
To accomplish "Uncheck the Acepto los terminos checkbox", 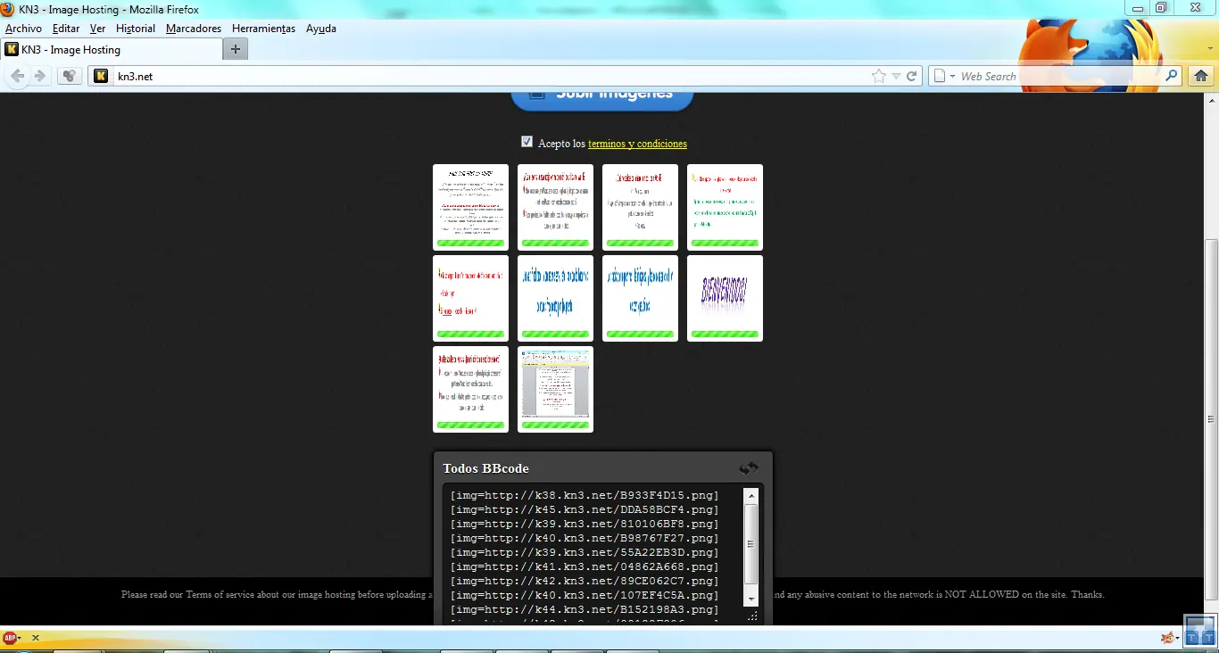I will [527, 142].
